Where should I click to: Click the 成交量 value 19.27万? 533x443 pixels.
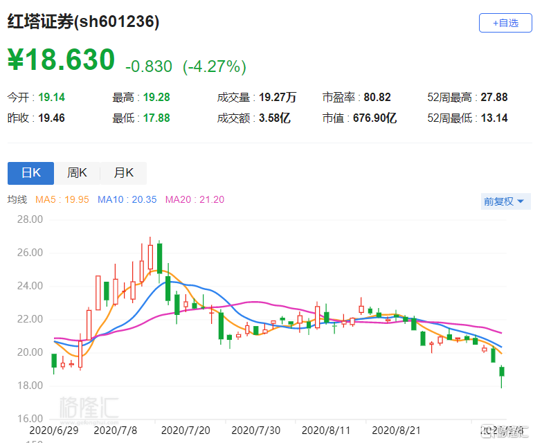(x=277, y=98)
